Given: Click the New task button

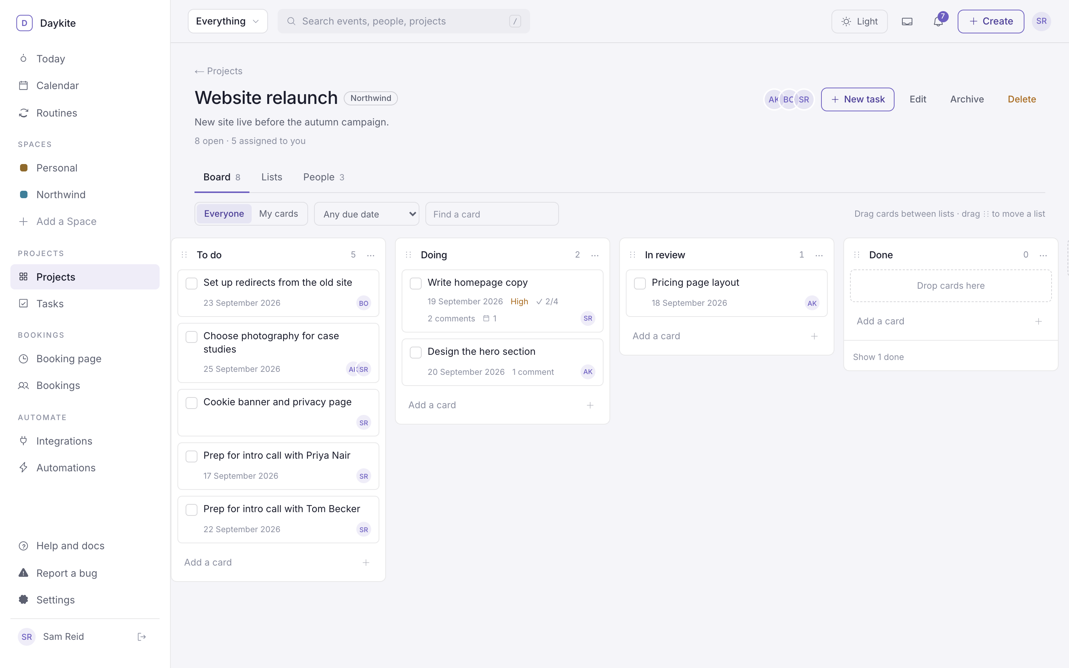Looking at the screenshot, I should click(x=857, y=99).
